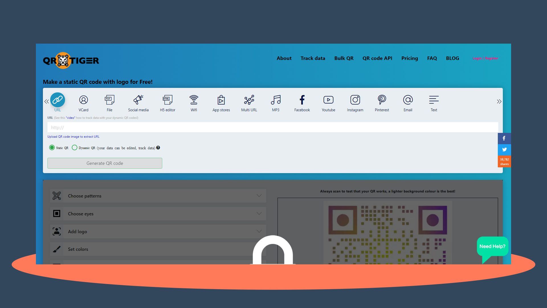
Task: Show more QR types with right arrows
Action: click(499, 102)
